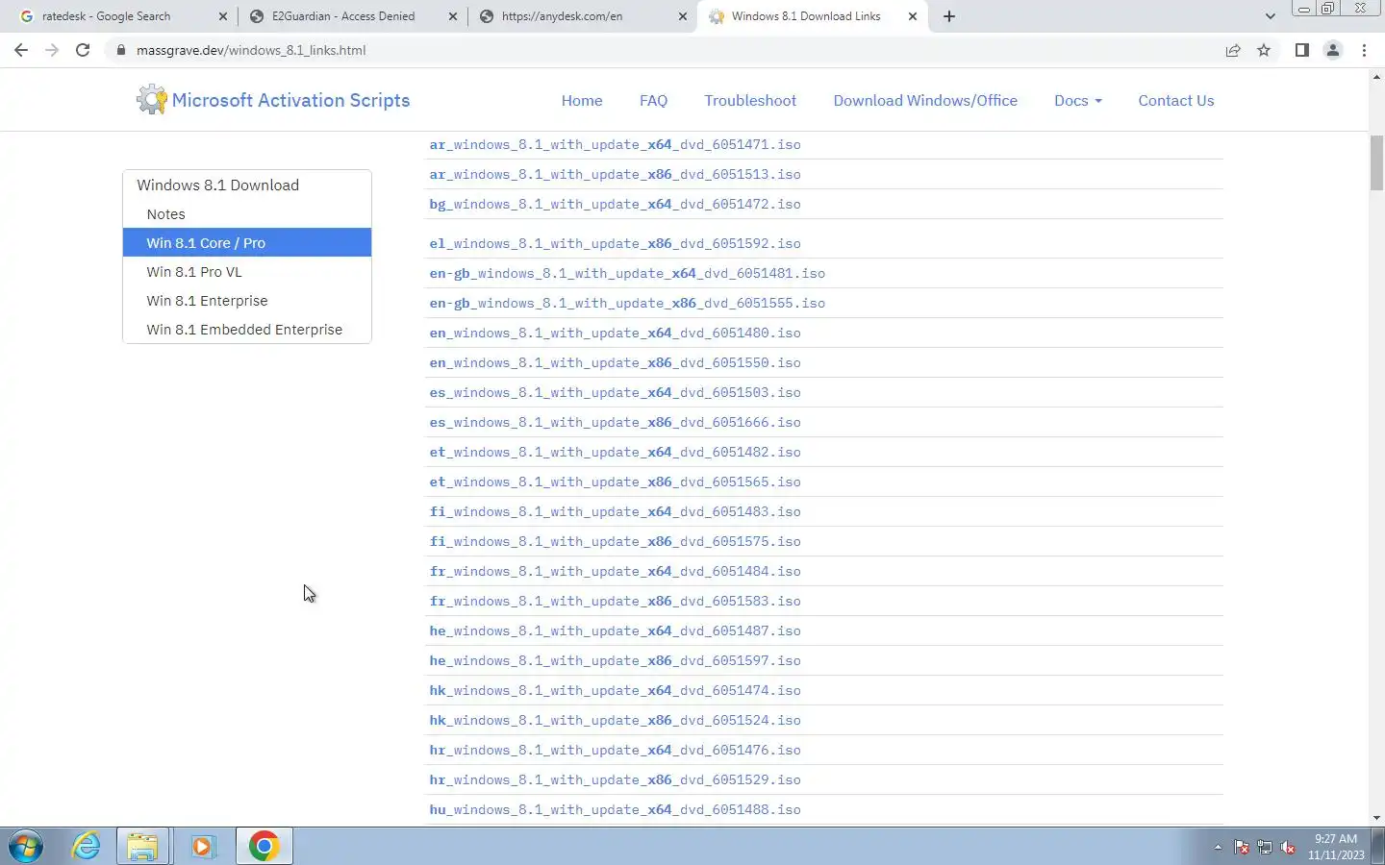Open Chrome three-dot menu

tap(1364, 50)
